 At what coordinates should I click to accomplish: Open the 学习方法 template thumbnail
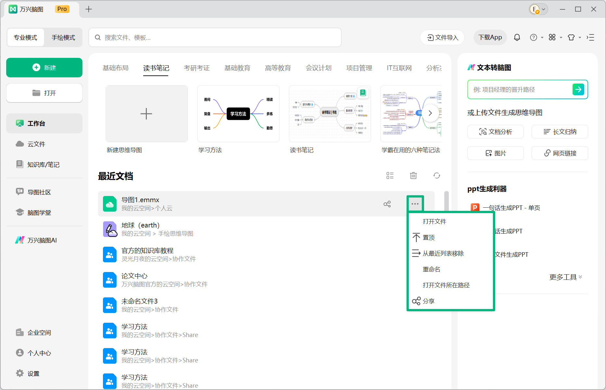click(238, 114)
